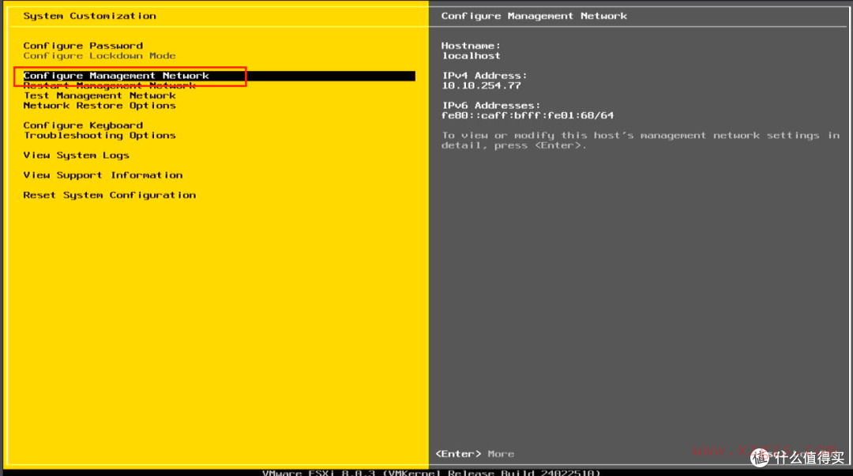Select View System Logs
This screenshot has width=853, height=476.
76,155
